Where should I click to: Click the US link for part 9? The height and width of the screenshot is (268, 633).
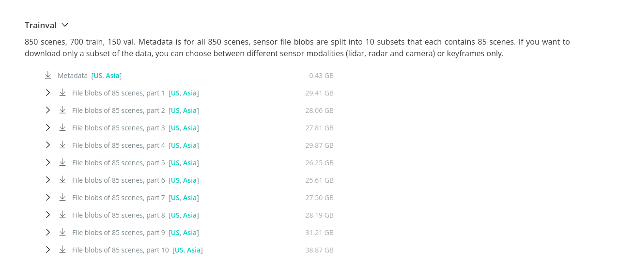175,233
